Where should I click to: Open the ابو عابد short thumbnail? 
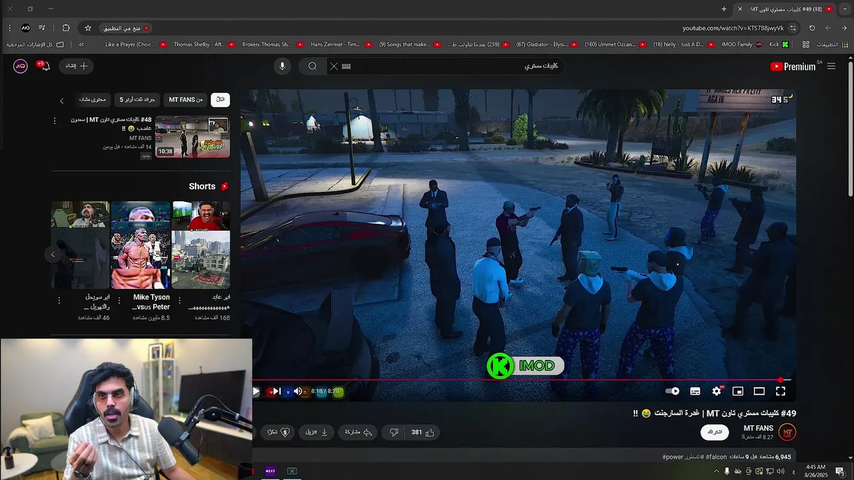coord(201,245)
